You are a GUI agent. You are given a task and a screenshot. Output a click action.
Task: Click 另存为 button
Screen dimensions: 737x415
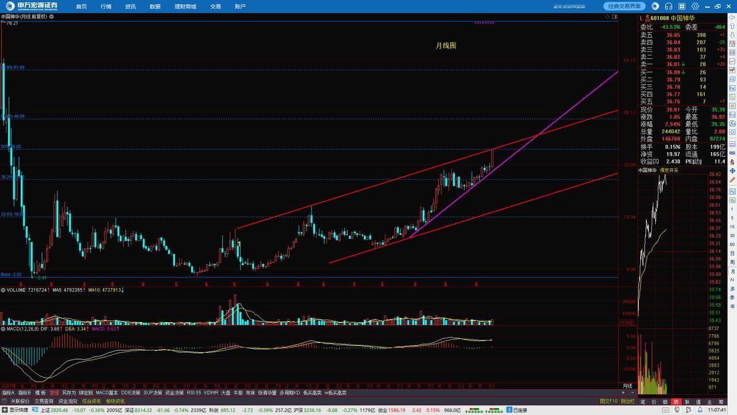(69, 393)
